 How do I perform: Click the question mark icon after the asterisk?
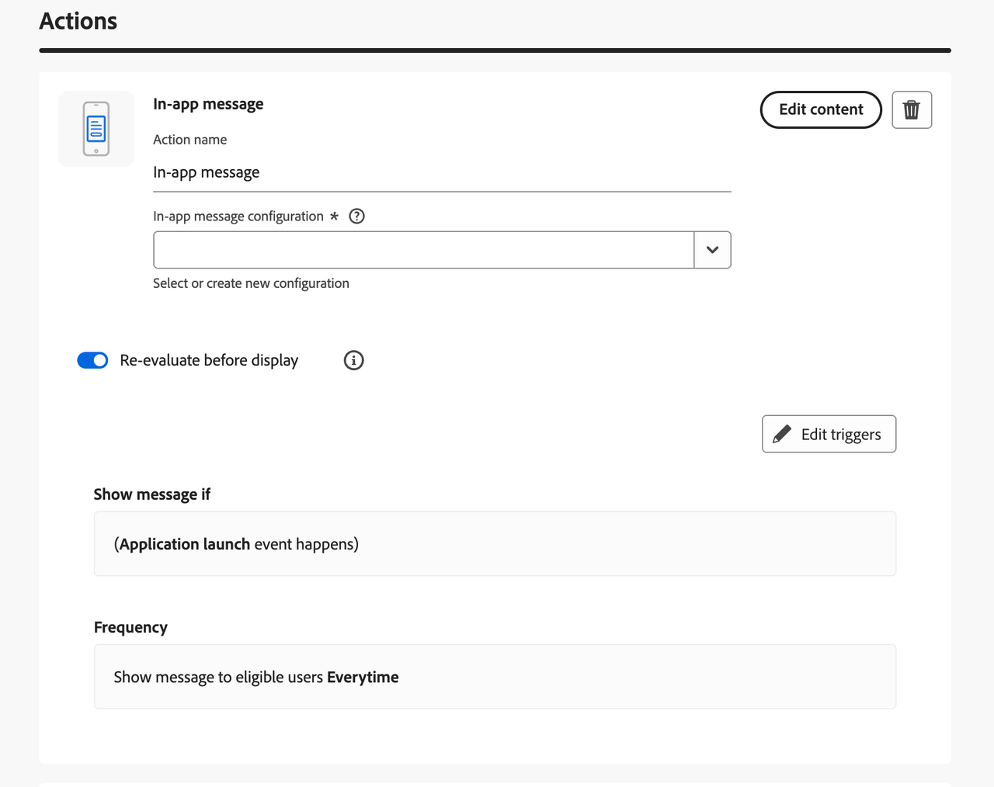pos(356,216)
